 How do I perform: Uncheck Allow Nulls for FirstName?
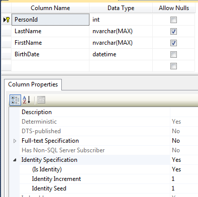click(173, 43)
